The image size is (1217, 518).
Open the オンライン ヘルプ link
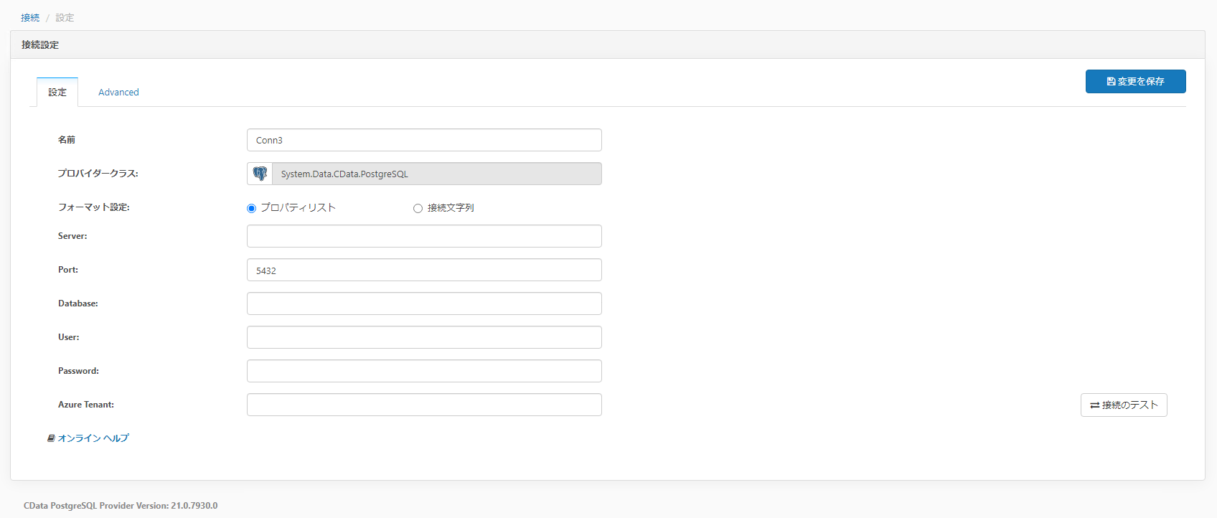(x=93, y=438)
